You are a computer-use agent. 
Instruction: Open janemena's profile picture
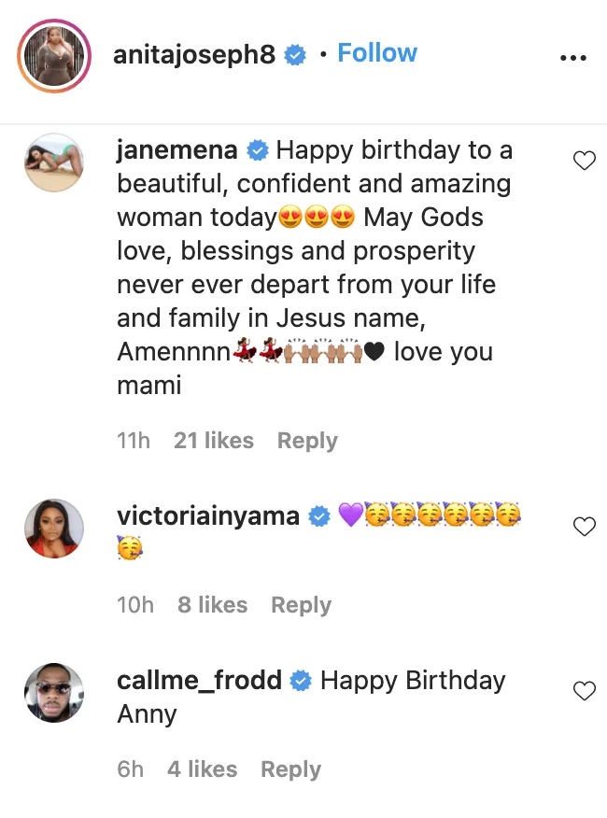coord(55,161)
